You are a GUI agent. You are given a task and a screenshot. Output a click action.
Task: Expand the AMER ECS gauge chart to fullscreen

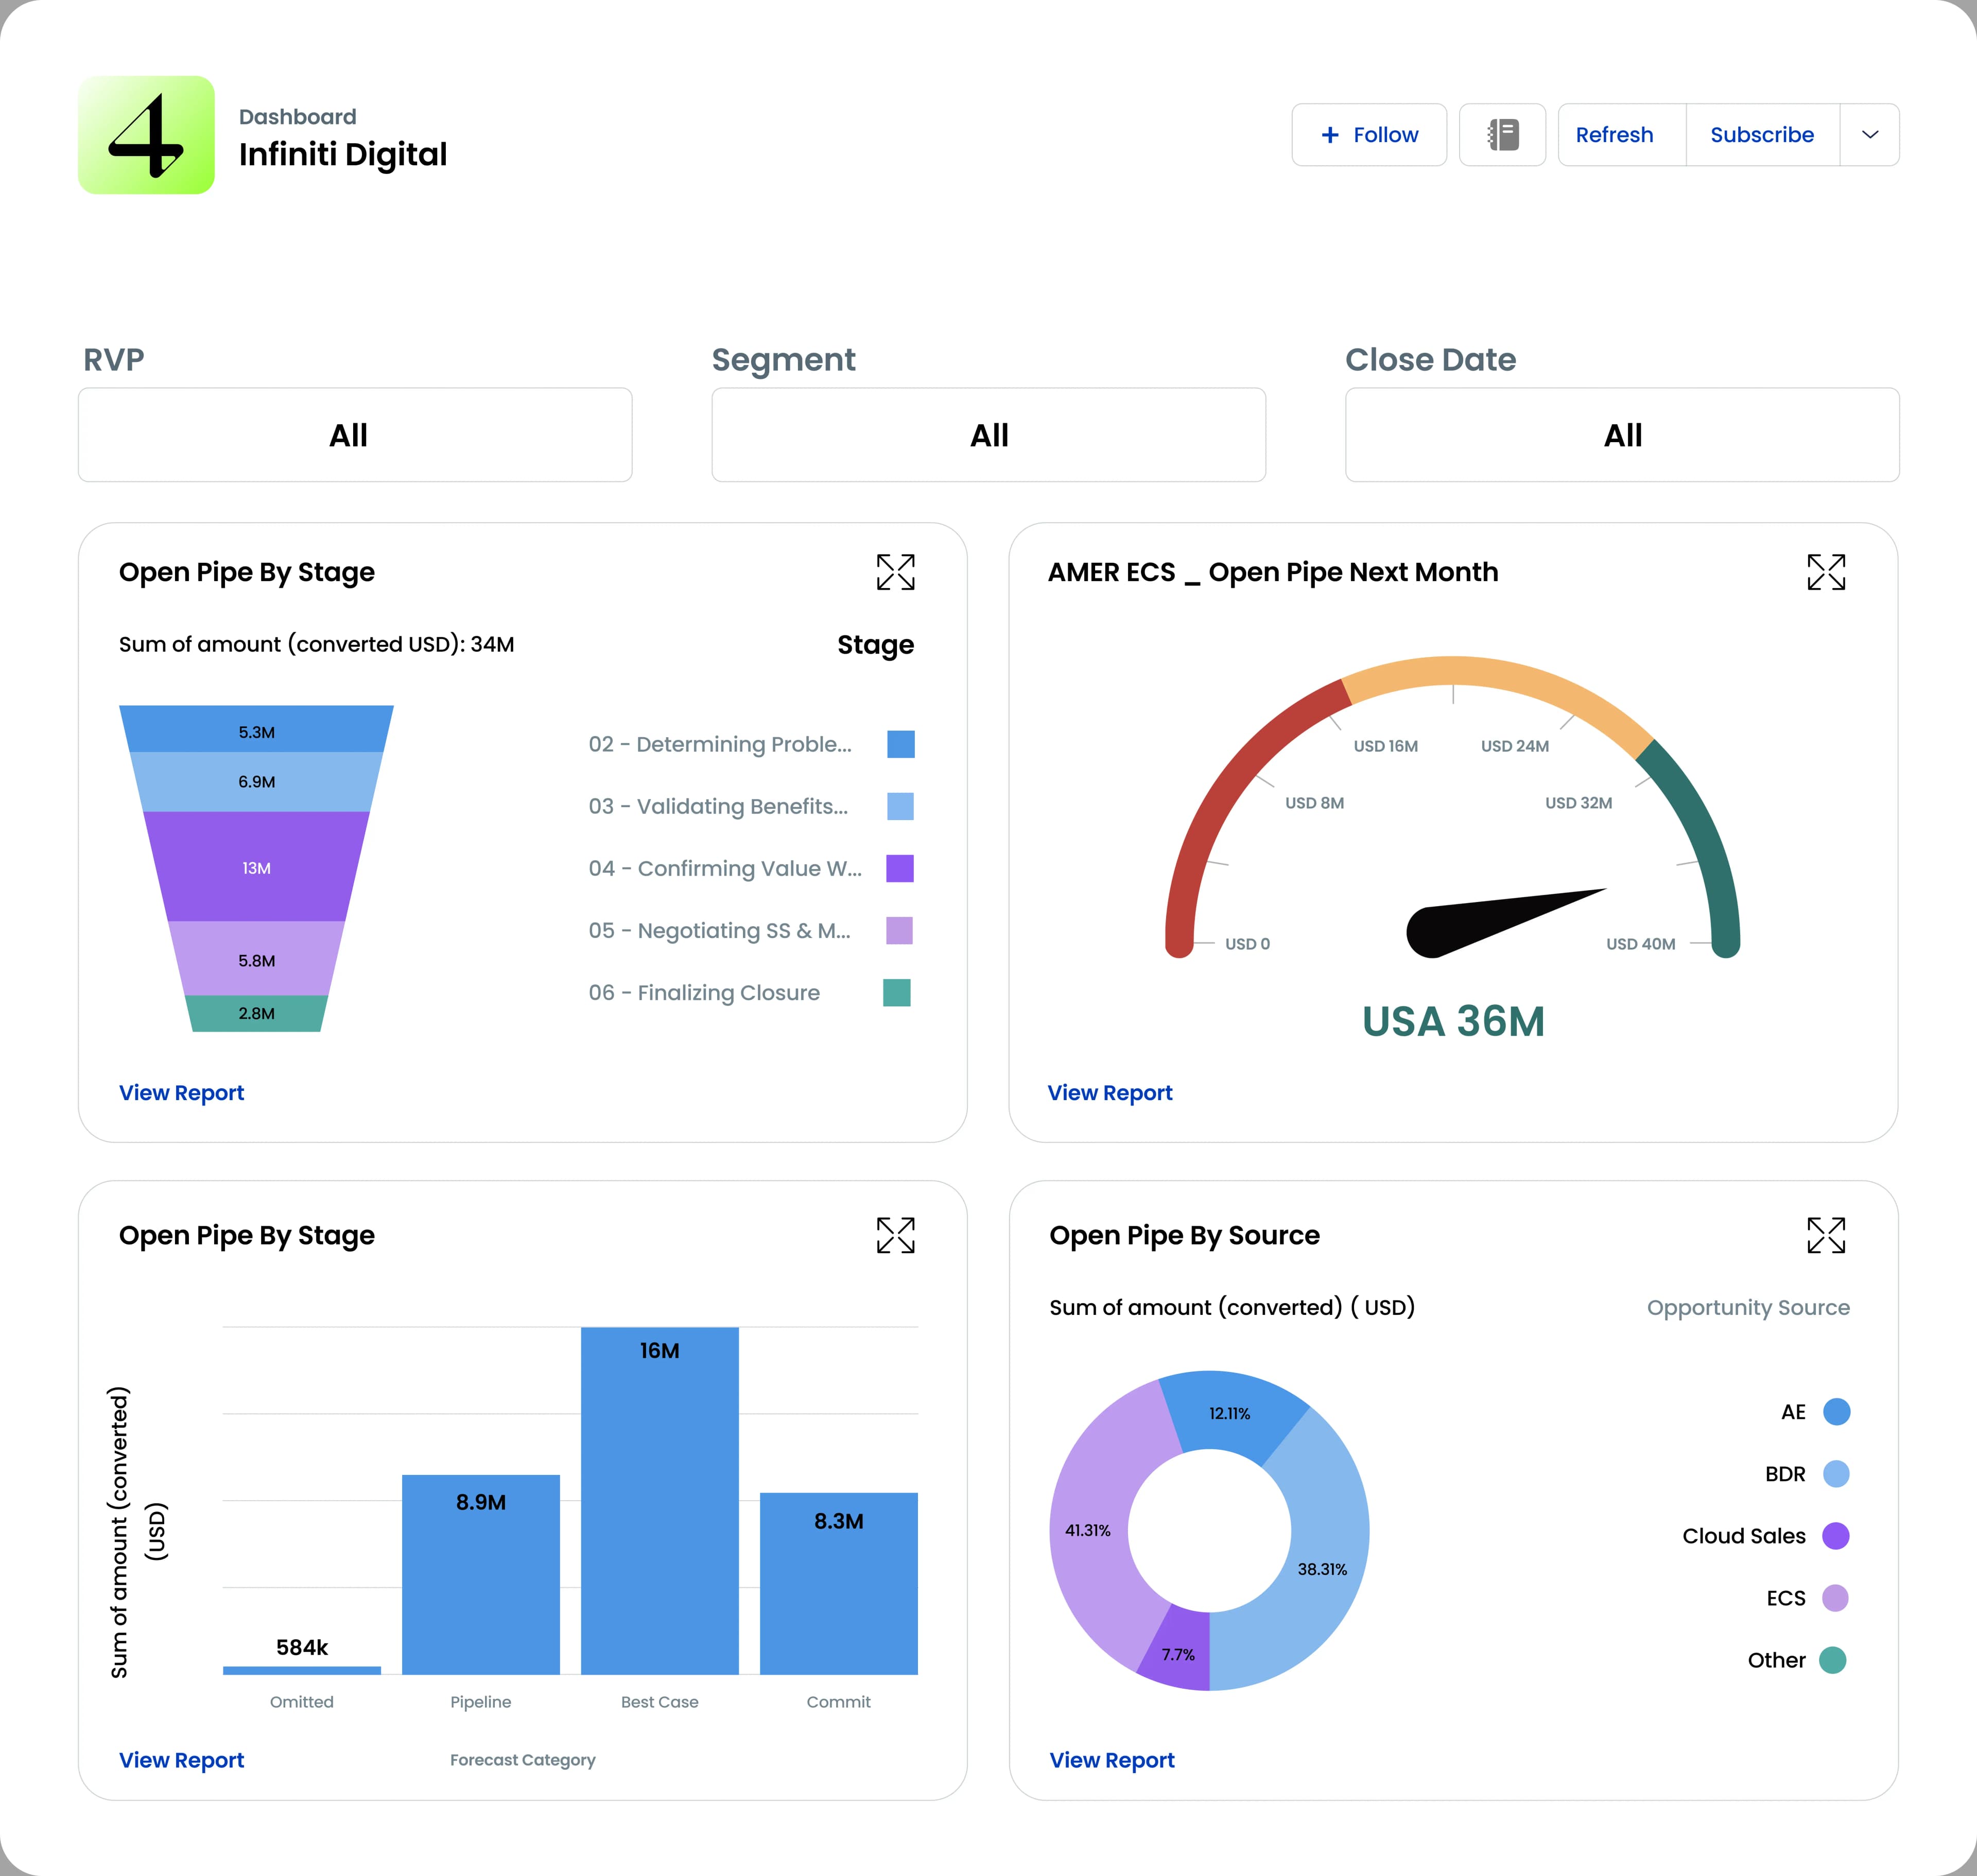[x=1828, y=572]
